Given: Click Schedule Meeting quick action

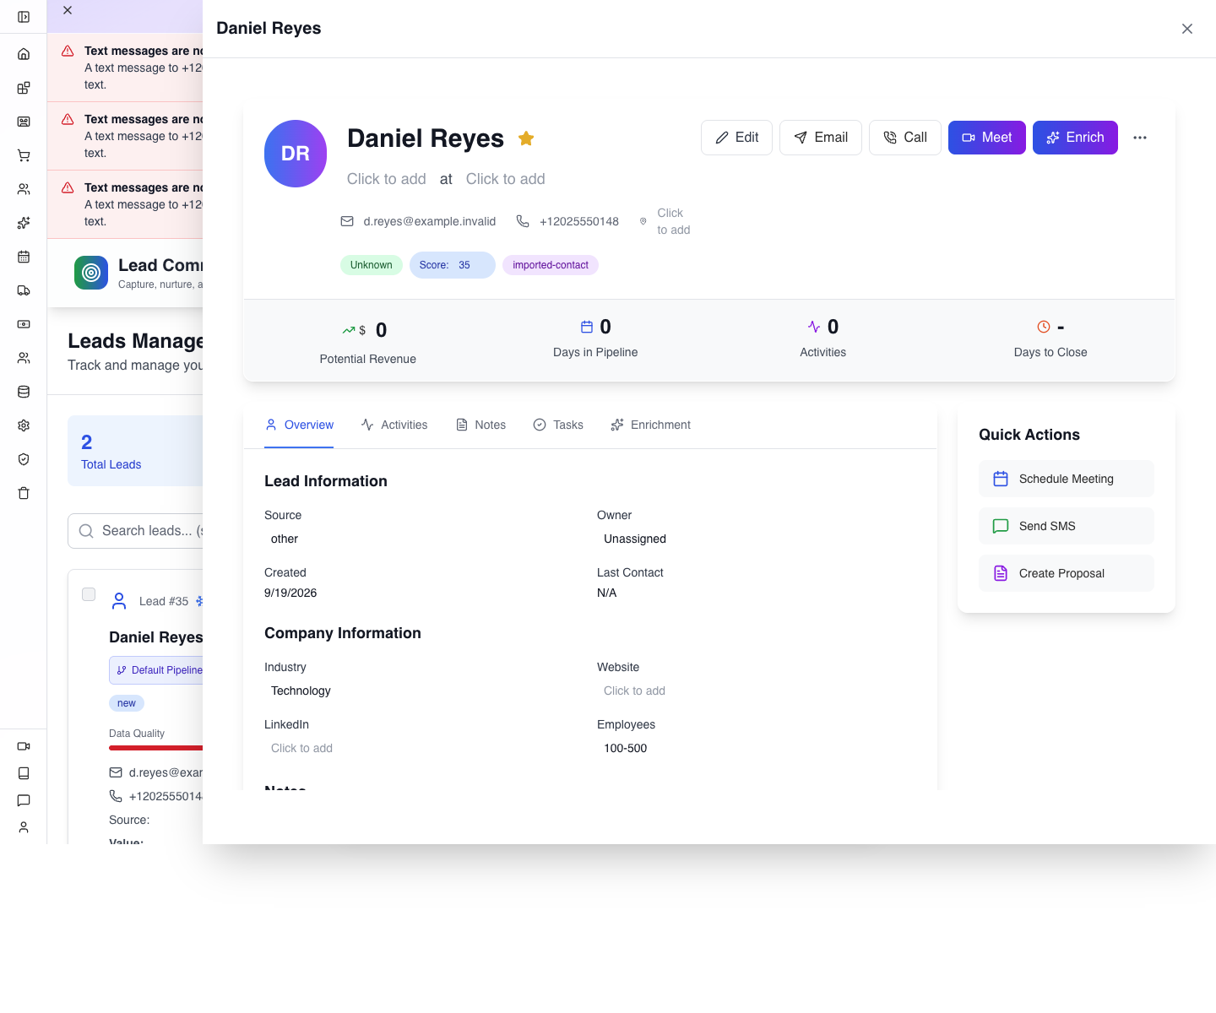Looking at the screenshot, I should click(1067, 479).
